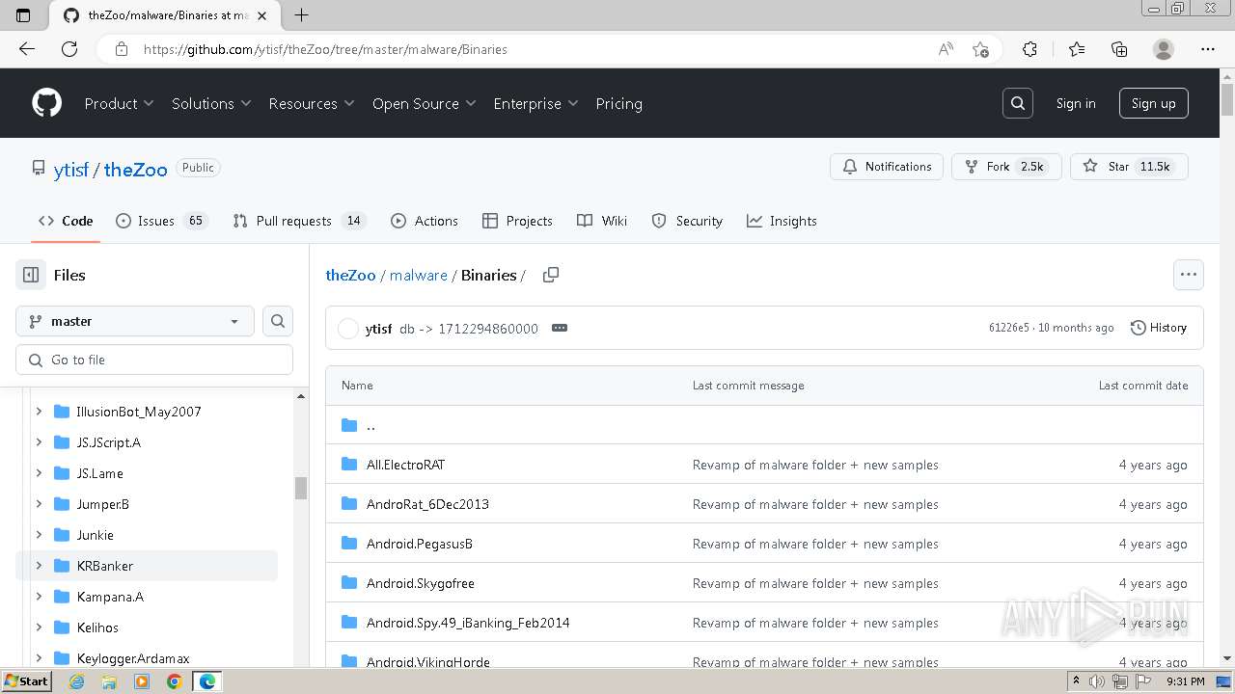This screenshot has width=1235, height=694.
Task: Click the Windows Start button
Action: (26, 681)
